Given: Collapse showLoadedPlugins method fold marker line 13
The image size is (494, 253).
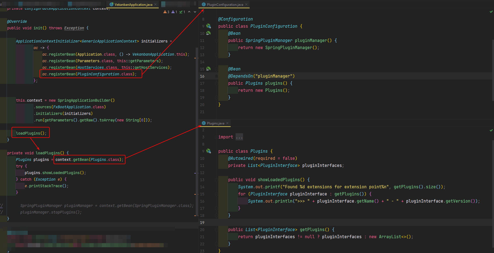Looking at the screenshot, I should tap(216, 180).
